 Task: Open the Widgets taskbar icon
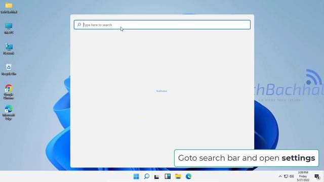click(168, 176)
